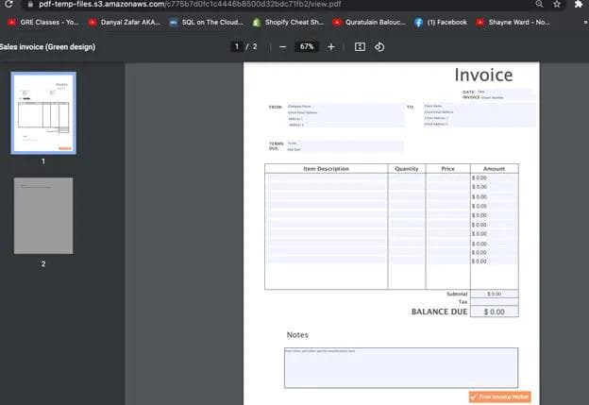Screen dimensions: 589x405
Task: Click the Client Name field under TO
Action: pyautogui.click(x=479, y=106)
